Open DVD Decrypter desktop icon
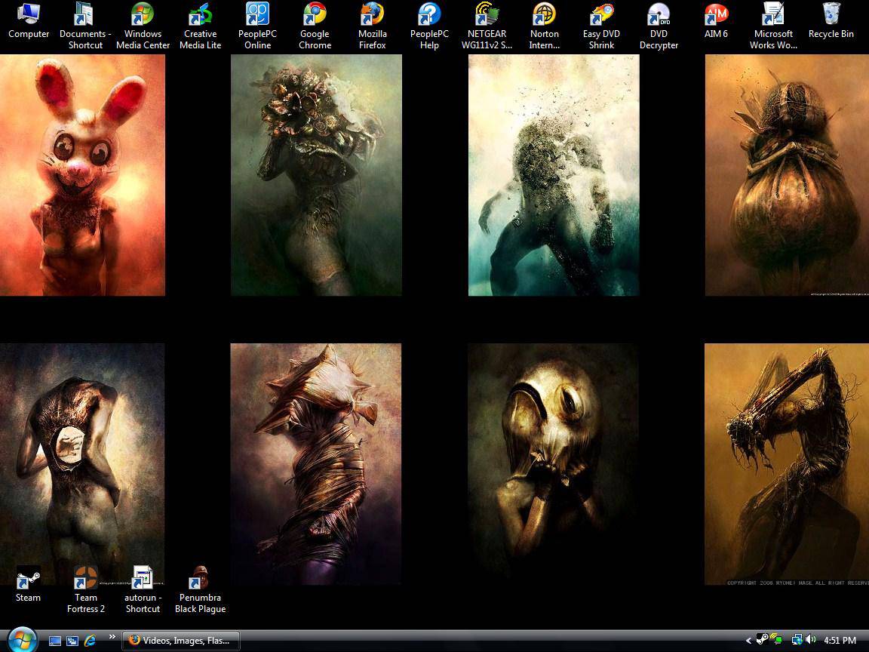Viewport: 869px width, 652px height. (x=659, y=15)
